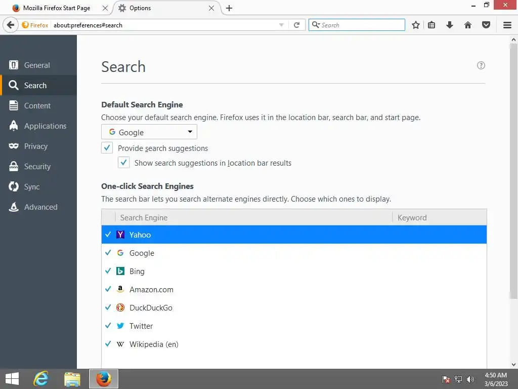Open Windows Start button
Image resolution: width=518 pixels, height=389 pixels.
point(12,379)
